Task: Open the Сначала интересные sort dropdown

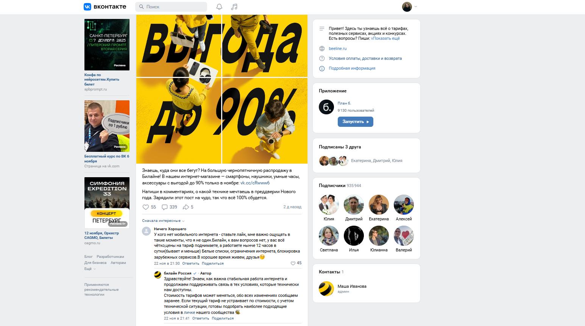Action: (x=163, y=221)
